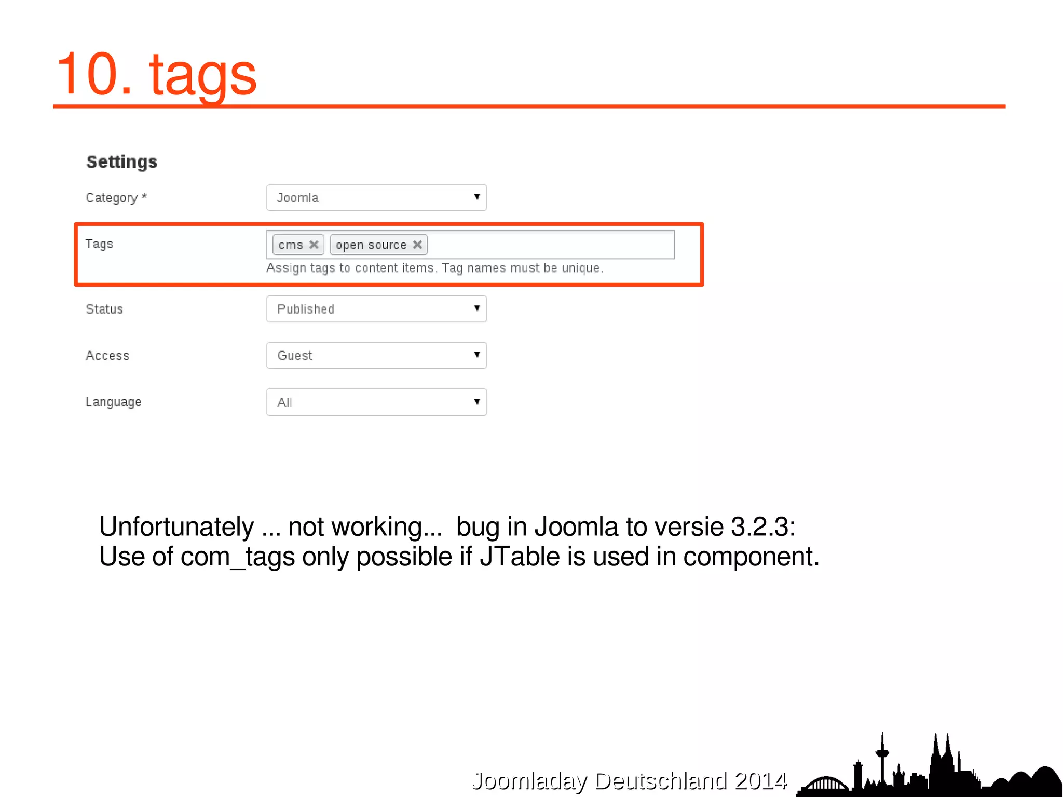Click the 'Use of com_tags only possible' line

(x=459, y=557)
